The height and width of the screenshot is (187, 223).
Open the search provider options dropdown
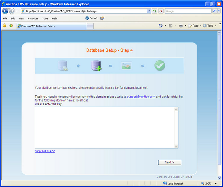coord(219,11)
